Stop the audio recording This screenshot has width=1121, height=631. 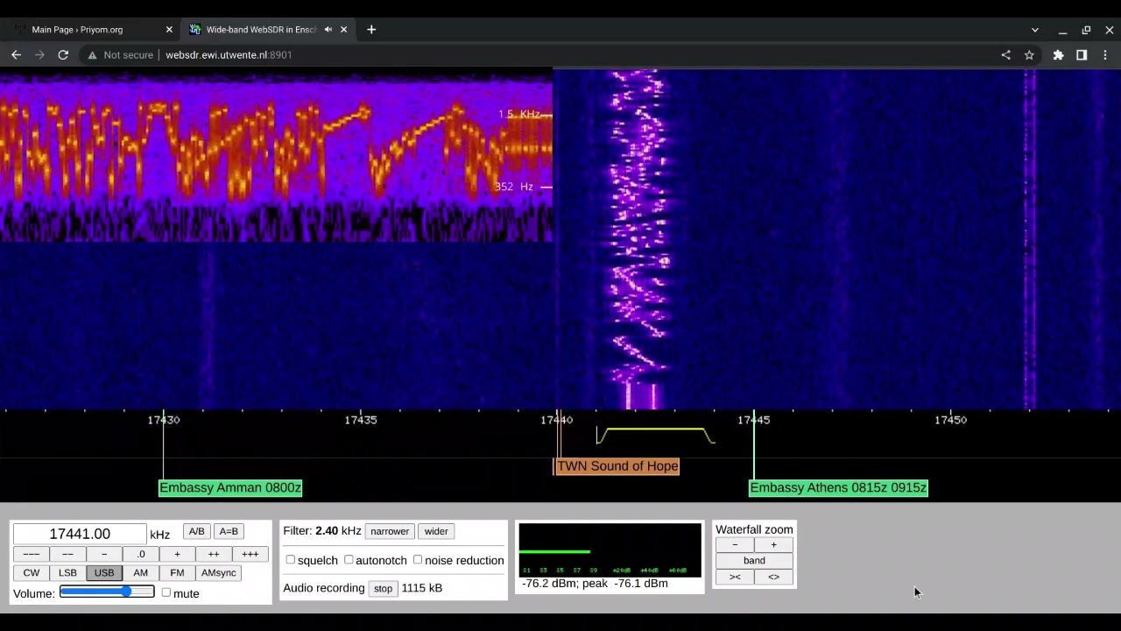point(383,588)
